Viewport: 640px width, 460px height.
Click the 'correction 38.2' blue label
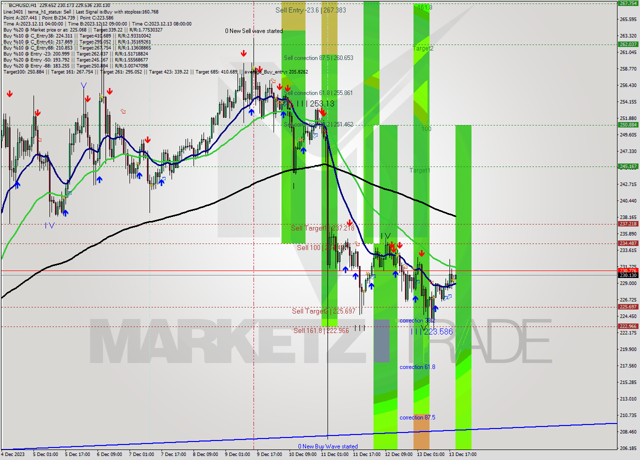click(x=417, y=320)
